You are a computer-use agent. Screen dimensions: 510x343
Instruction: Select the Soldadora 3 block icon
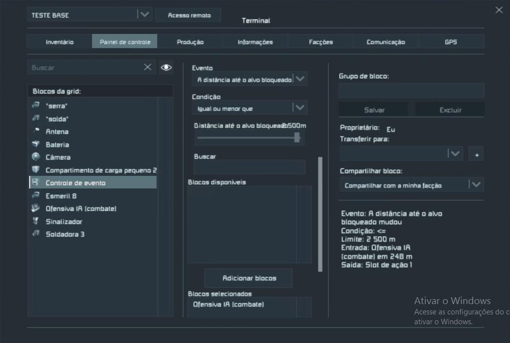(36, 234)
